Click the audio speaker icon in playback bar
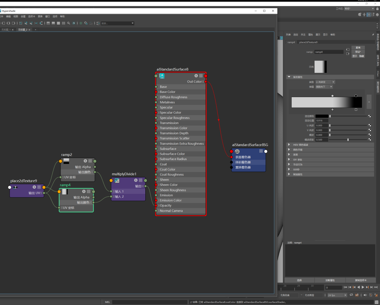 pyautogui.click(x=365, y=295)
